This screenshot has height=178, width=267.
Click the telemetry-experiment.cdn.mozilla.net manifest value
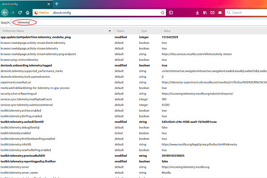[214, 82]
